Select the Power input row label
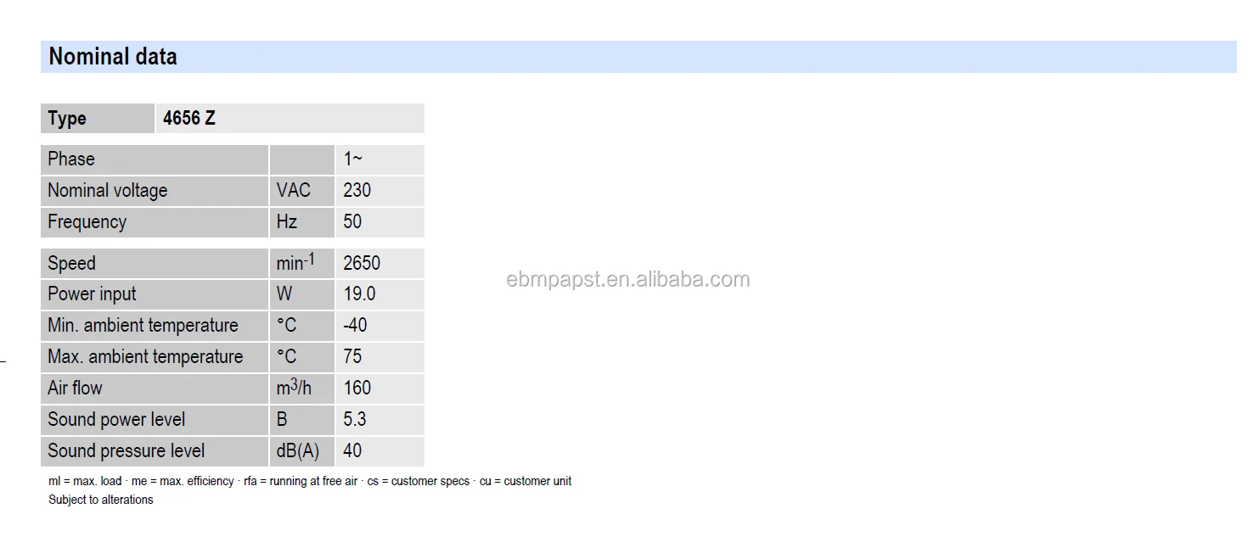Image resolution: width=1254 pixels, height=559 pixels. point(92,294)
